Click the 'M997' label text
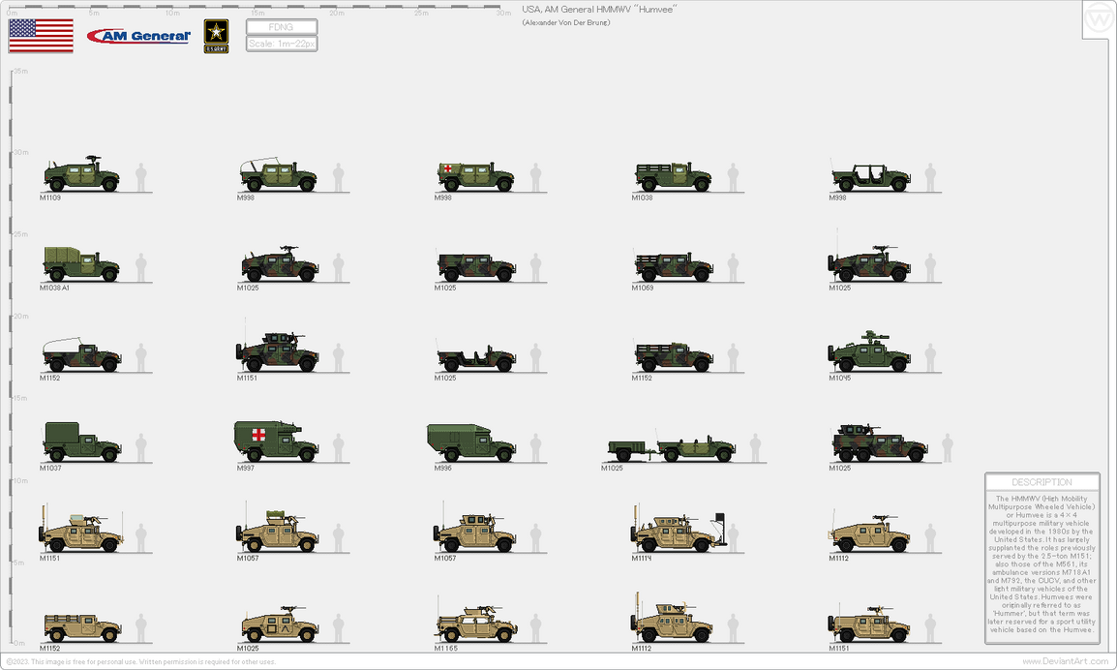 pyautogui.click(x=245, y=469)
